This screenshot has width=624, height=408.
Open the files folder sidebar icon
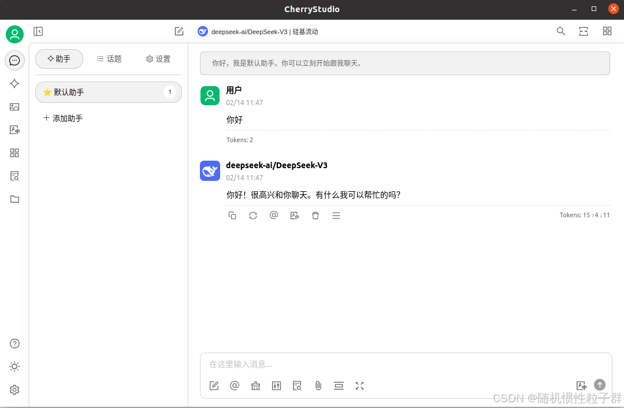14,199
